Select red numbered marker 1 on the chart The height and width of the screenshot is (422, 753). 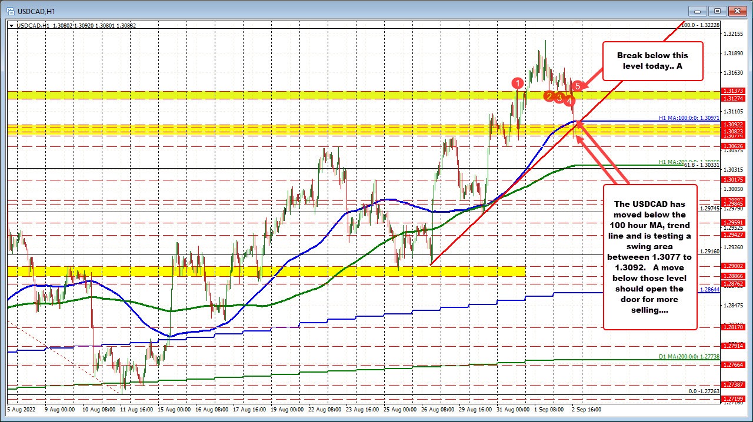pos(518,83)
